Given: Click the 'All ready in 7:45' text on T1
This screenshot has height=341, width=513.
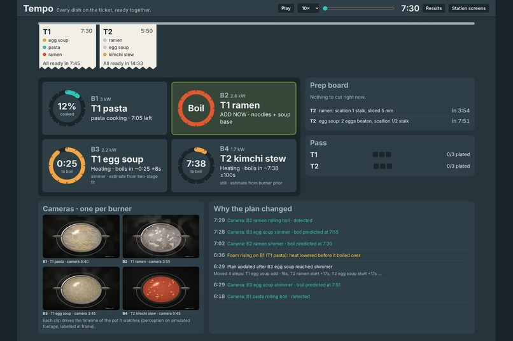Looking at the screenshot, I should [61, 64].
